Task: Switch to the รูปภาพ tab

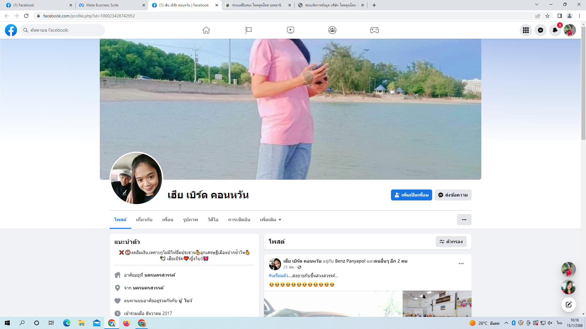Action: 190,220
